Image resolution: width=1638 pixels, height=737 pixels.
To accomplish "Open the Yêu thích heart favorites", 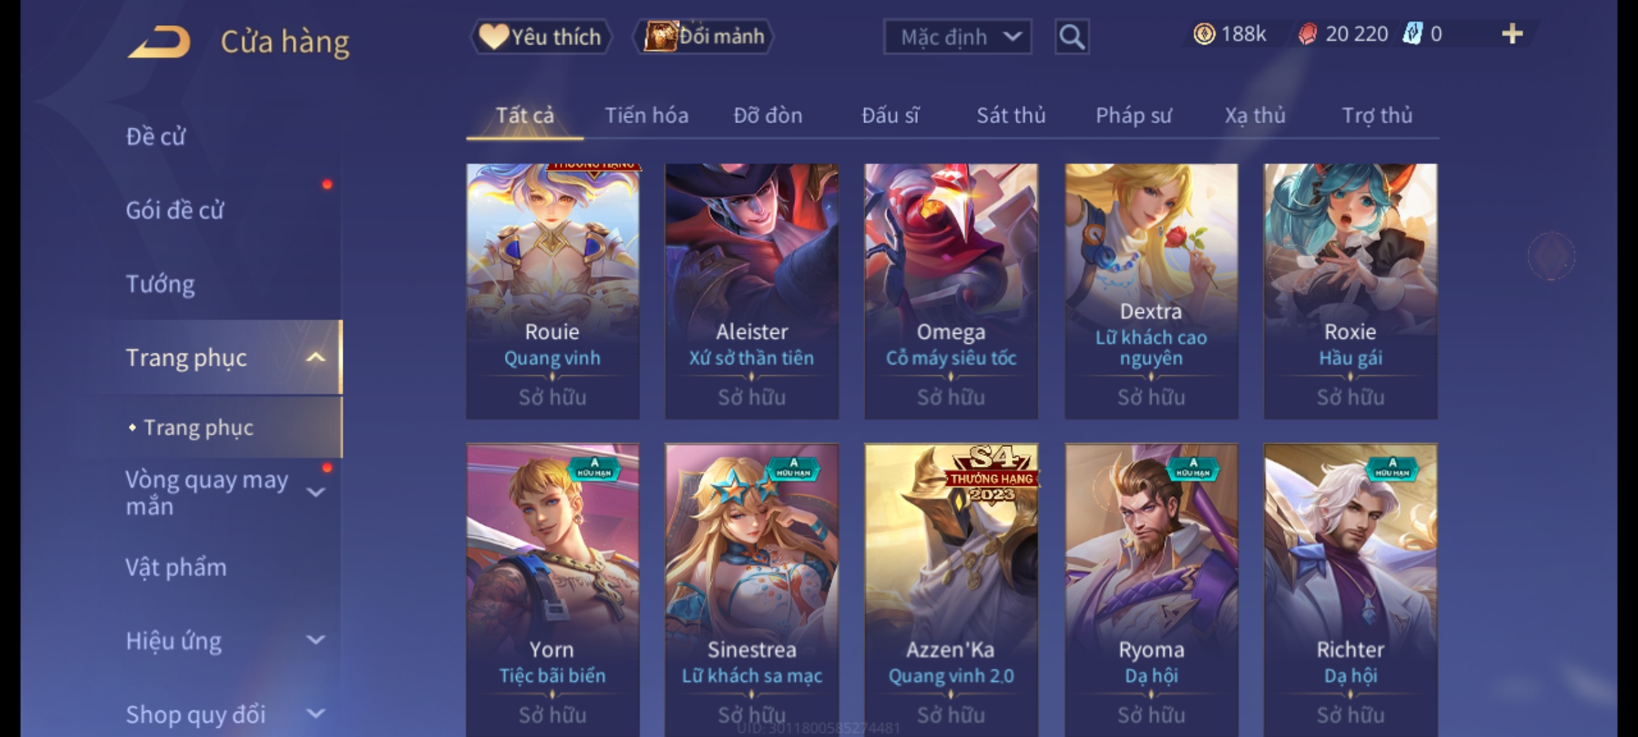I will point(541,37).
